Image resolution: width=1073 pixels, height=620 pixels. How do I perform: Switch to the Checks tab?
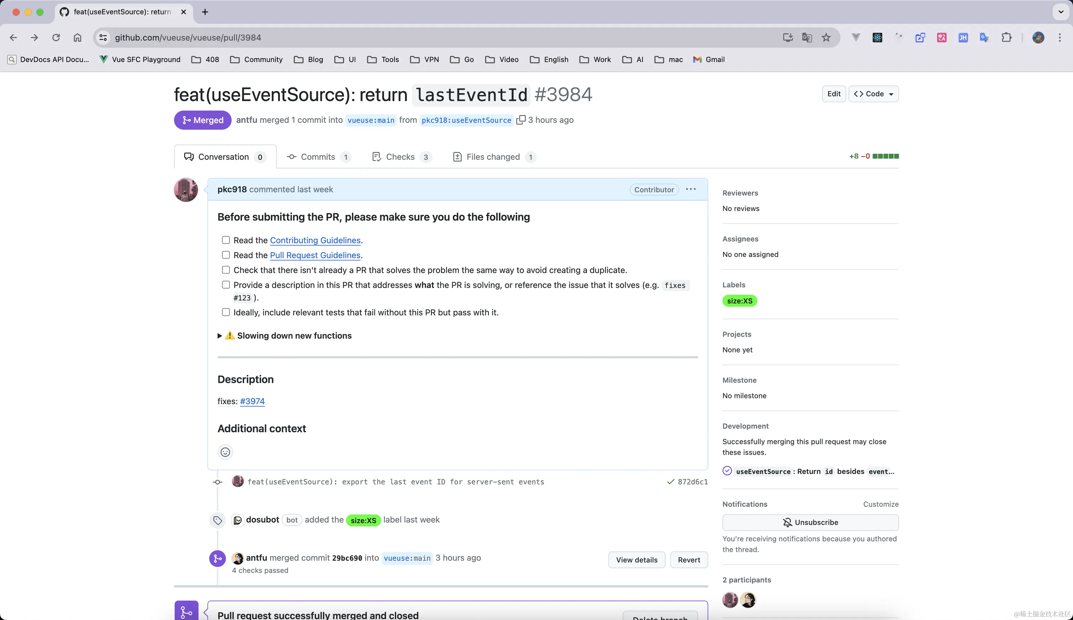tap(402, 157)
